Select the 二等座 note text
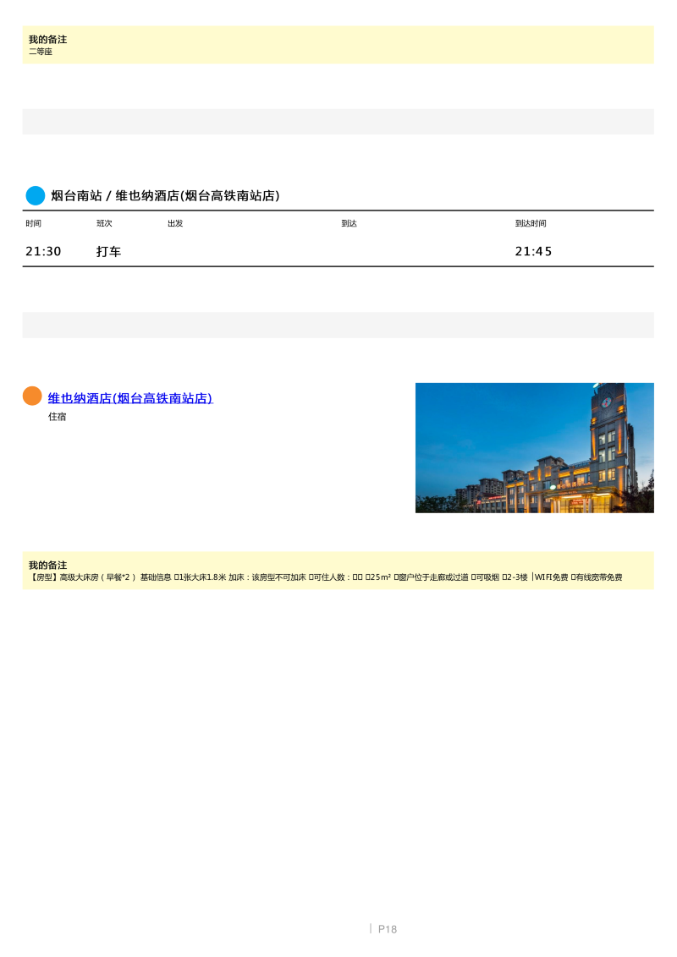This screenshot has height=957, width=677. coord(41,52)
